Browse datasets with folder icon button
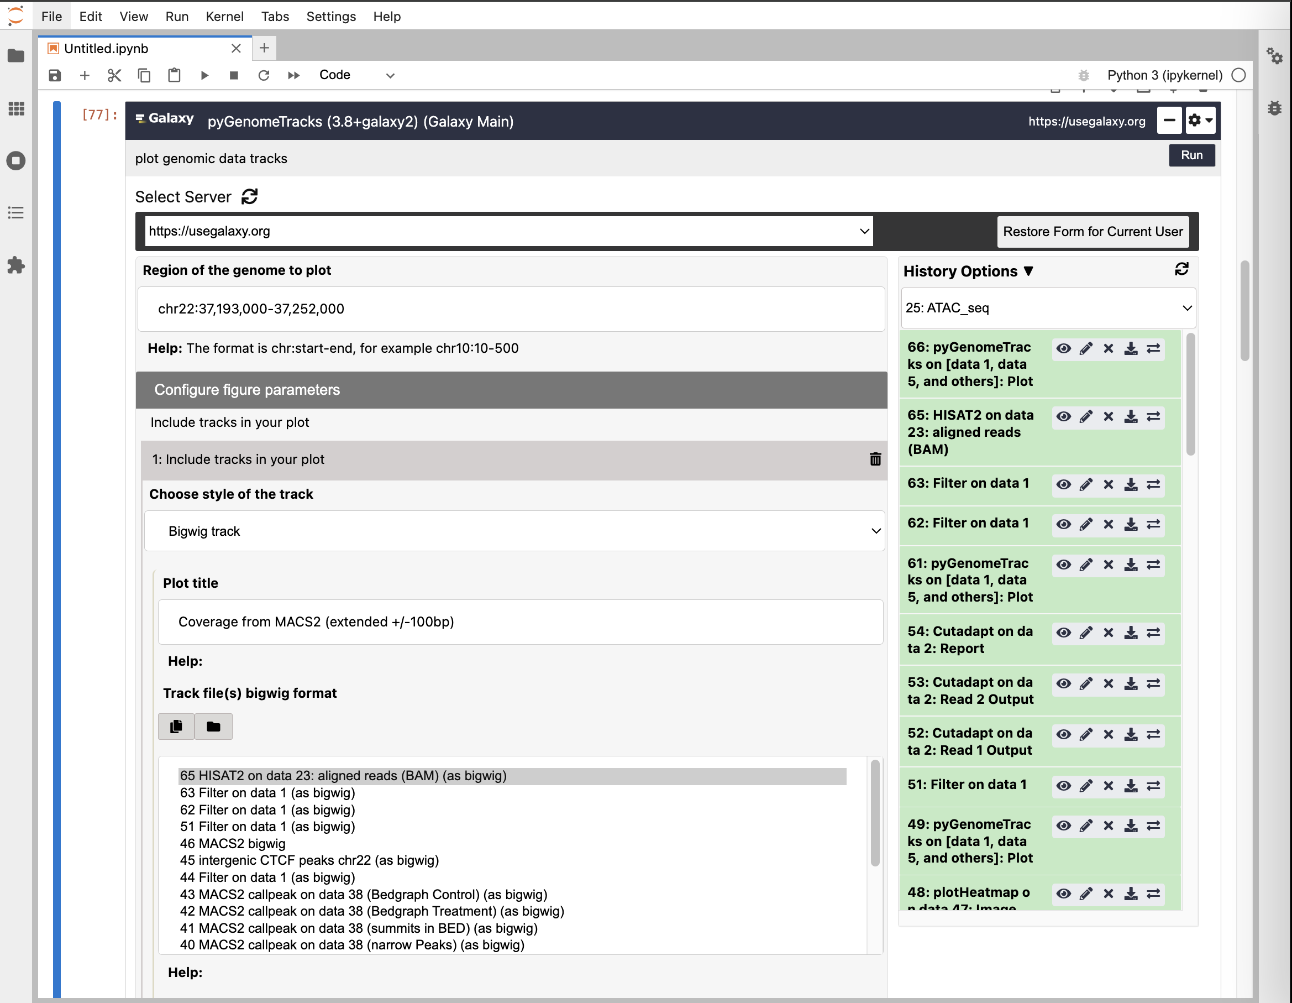The height and width of the screenshot is (1003, 1292). pyautogui.click(x=213, y=726)
